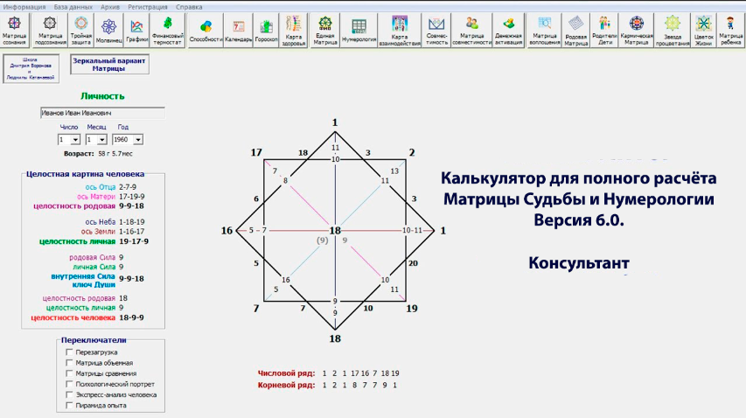
Task: Expand the Месяц month dropdown
Action: point(101,140)
